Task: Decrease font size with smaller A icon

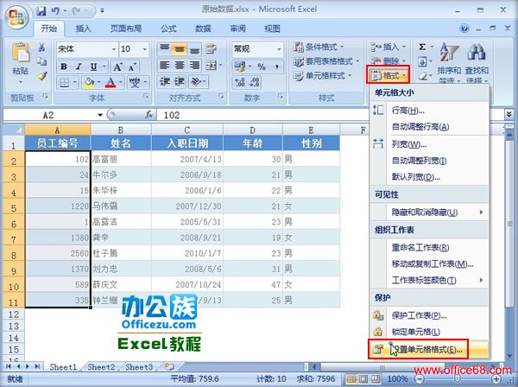Action: (x=132, y=67)
